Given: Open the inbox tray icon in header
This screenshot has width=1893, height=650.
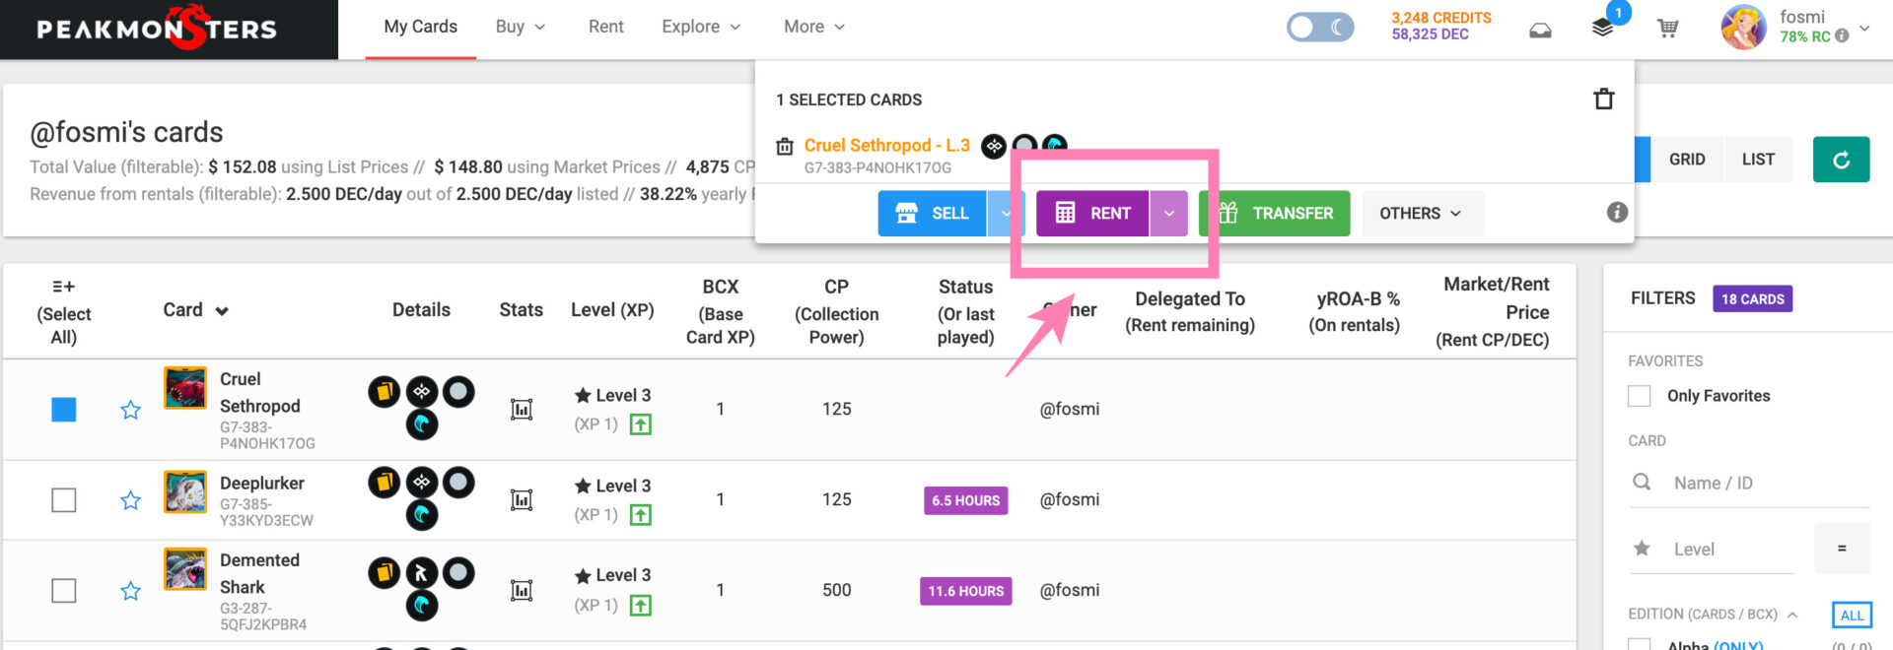Looking at the screenshot, I should click(x=1540, y=31).
